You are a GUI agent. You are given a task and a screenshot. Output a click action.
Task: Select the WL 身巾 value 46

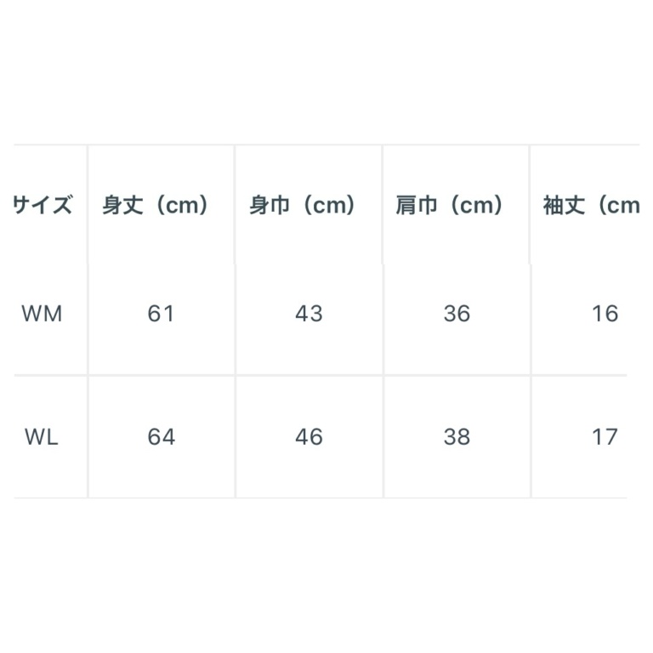pyautogui.click(x=309, y=437)
